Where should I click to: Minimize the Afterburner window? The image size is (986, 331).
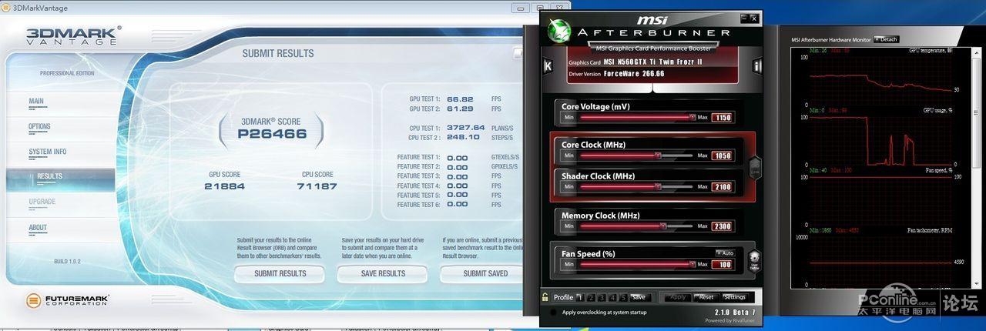(x=743, y=18)
